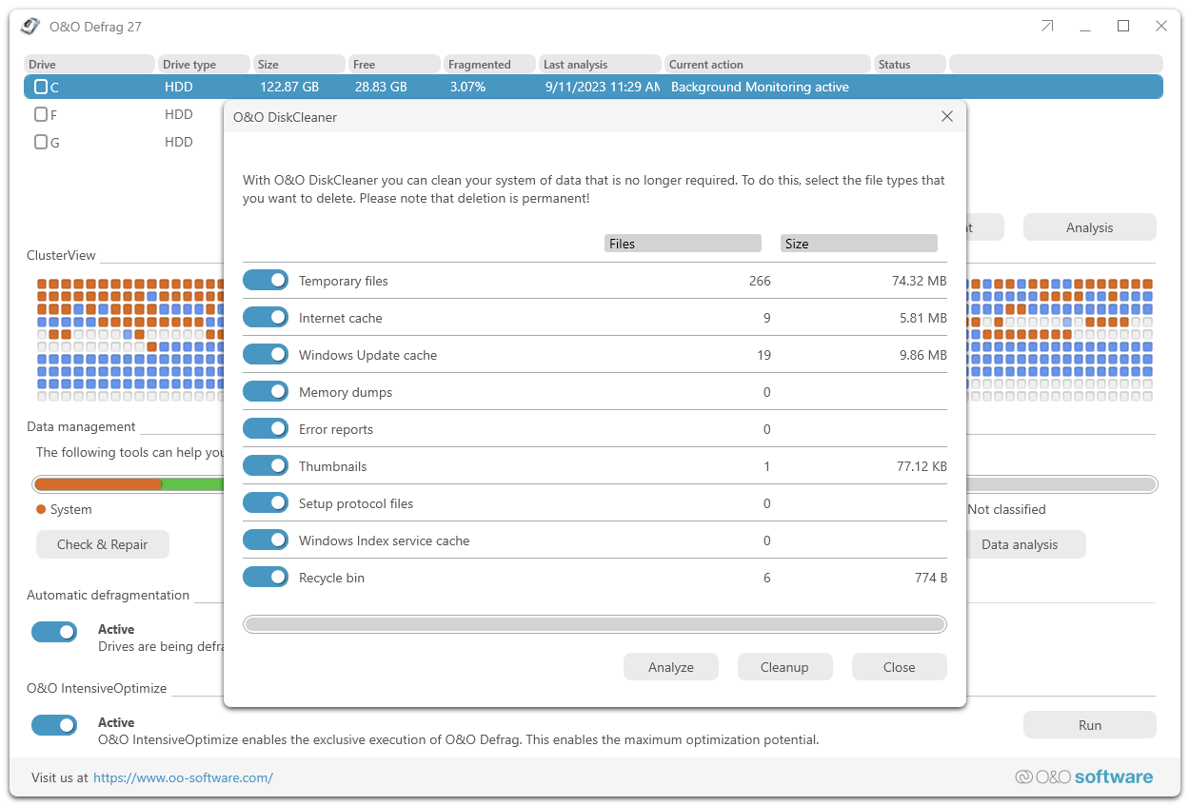Click the 3.07% fragmented cell
This screenshot has height=806, width=1190.
click(x=467, y=87)
